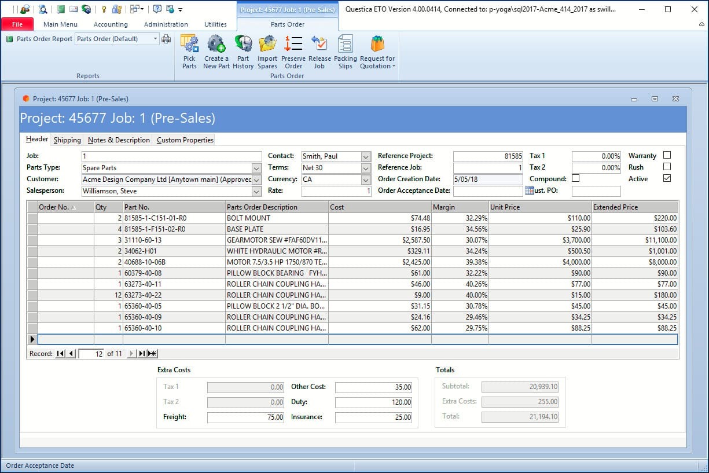Viewport: 709px width, 473px height.
Task: Click the Freight amount field
Action: (x=245, y=417)
